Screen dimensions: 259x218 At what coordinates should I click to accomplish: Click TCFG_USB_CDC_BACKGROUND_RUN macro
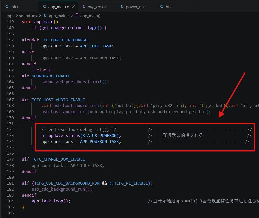[67, 183]
